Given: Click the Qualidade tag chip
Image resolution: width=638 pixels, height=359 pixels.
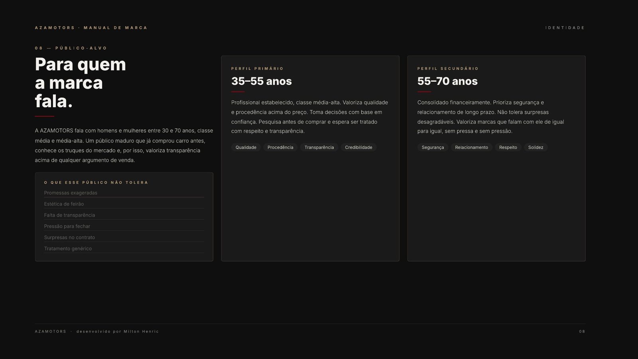Looking at the screenshot, I should pyautogui.click(x=246, y=148).
